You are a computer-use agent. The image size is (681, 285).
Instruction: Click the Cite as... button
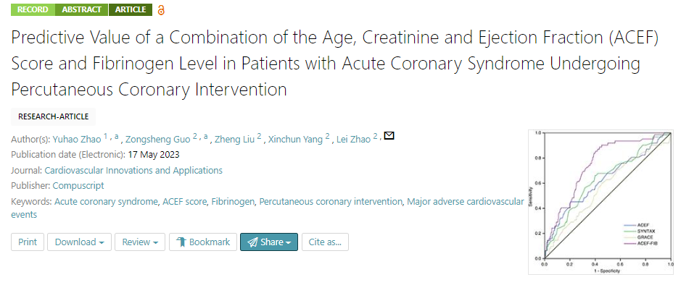325,242
